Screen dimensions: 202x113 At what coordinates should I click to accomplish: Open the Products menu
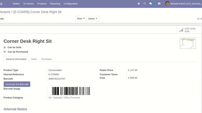point(42,4)
